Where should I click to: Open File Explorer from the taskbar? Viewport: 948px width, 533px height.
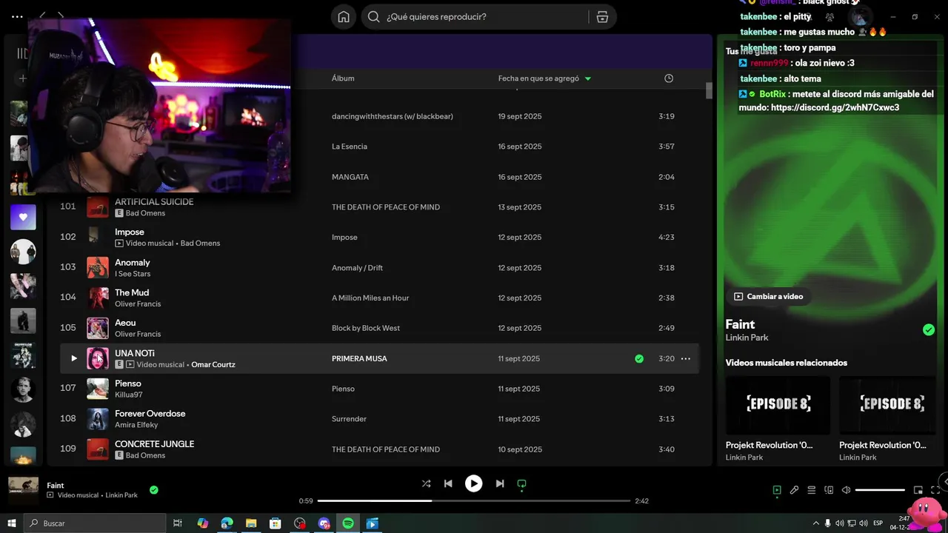point(251,523)
